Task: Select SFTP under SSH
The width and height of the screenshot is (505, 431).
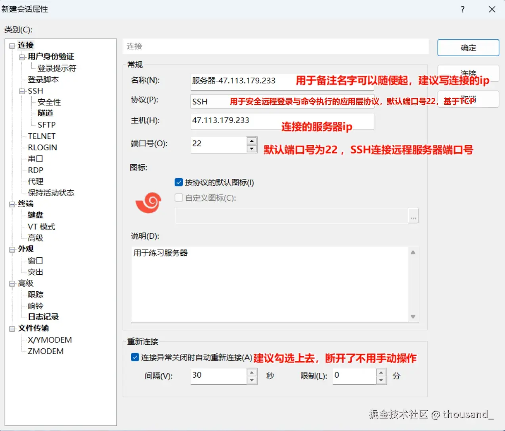Action: (x=46, y=125)
